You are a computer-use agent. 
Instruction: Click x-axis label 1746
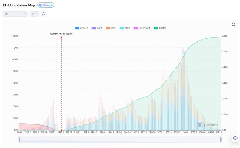pyautogui.click(x=19, y=132)
